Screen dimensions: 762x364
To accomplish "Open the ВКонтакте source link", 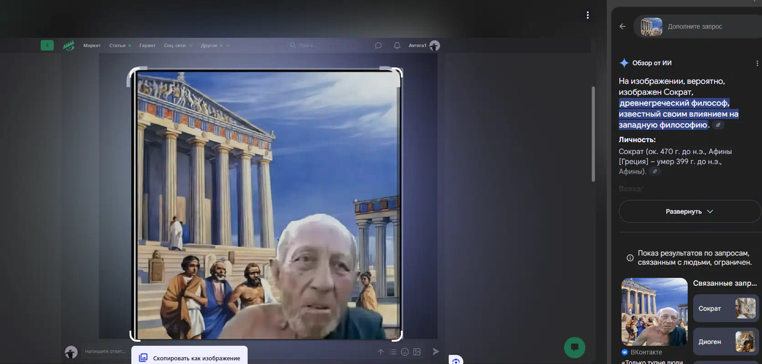I will pos(642,352).
